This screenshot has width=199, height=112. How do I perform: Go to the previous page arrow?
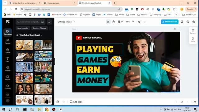tap(176, 102)
